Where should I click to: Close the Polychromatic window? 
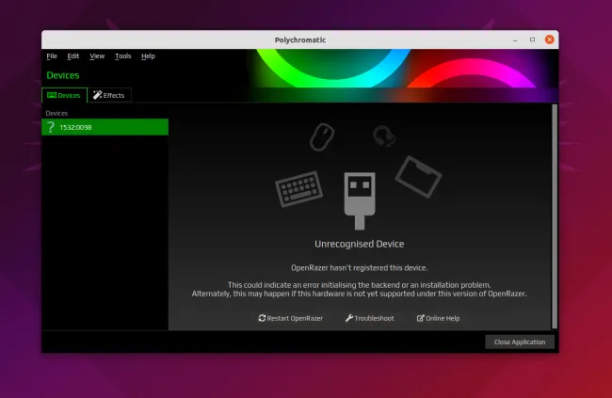550,40
